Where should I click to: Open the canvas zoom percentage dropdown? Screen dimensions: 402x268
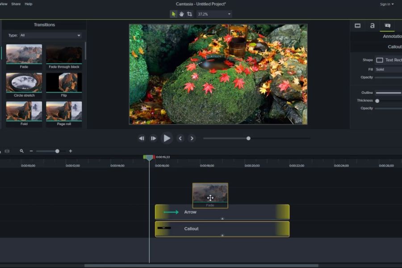point(214,14)
